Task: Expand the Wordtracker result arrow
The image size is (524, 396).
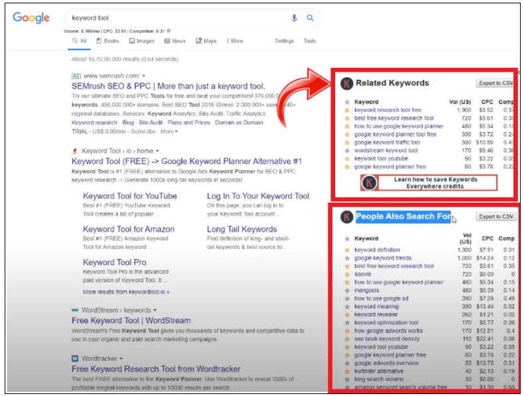Action: [121, 359]
